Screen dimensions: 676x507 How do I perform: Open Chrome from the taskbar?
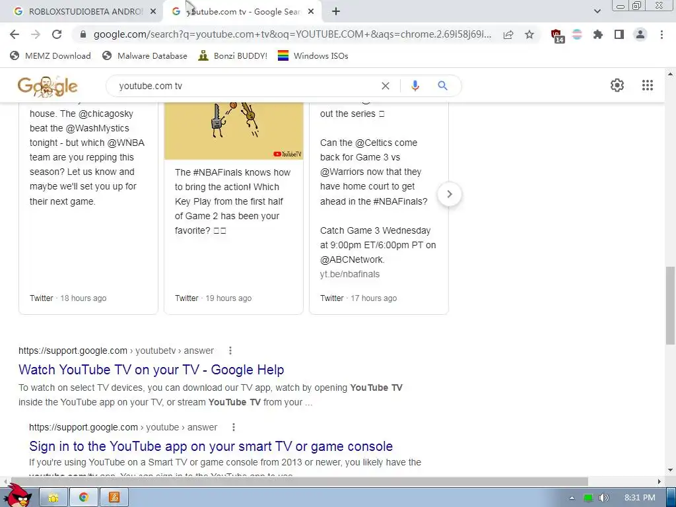(x=84, y=498)
